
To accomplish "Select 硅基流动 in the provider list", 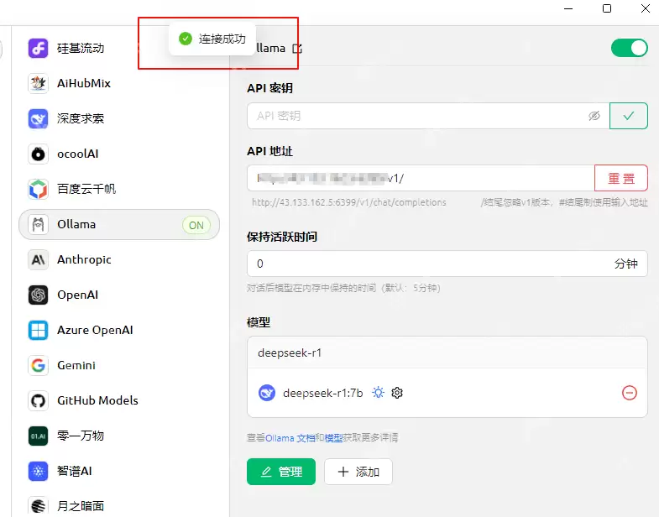I will pos(119,48).
